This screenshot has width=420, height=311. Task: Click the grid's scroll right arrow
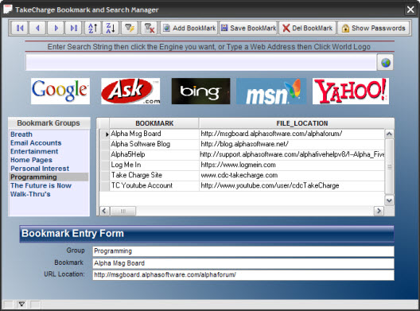click(379, 211)
